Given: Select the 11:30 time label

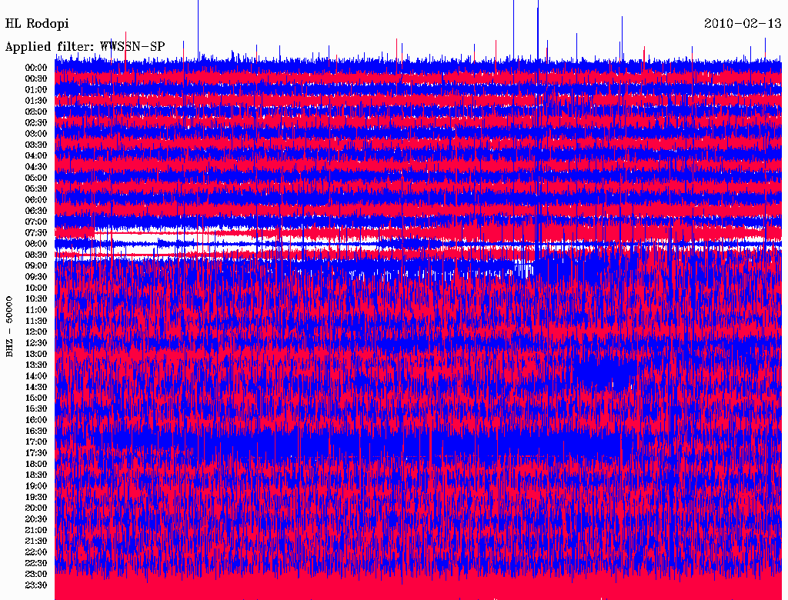Looking at the screenshot, I should 36,321.
